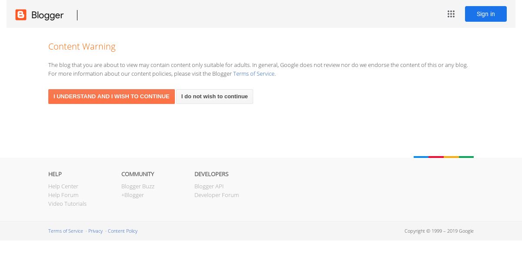The image size is (522, 274).
Task: Open the Privacy link in footer
Action: point(95,231)
